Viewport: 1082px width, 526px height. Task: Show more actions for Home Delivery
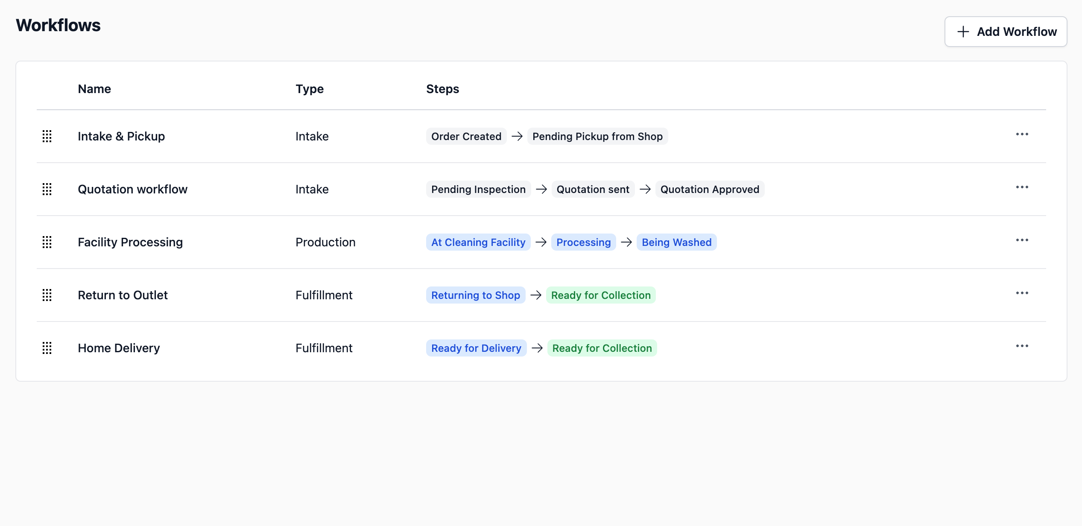pyautogui.click(x=1022, y=346)
